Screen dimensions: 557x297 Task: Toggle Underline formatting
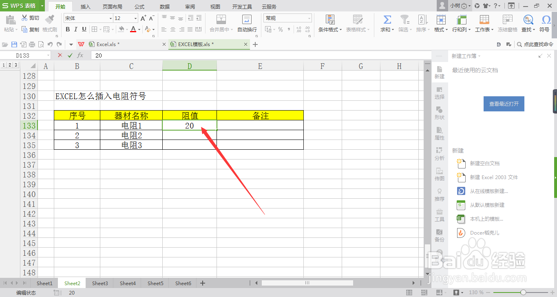(84, 29)
